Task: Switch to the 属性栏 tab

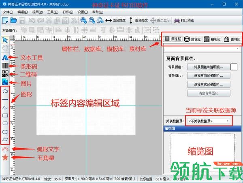Action: click(x=173, y=39)
